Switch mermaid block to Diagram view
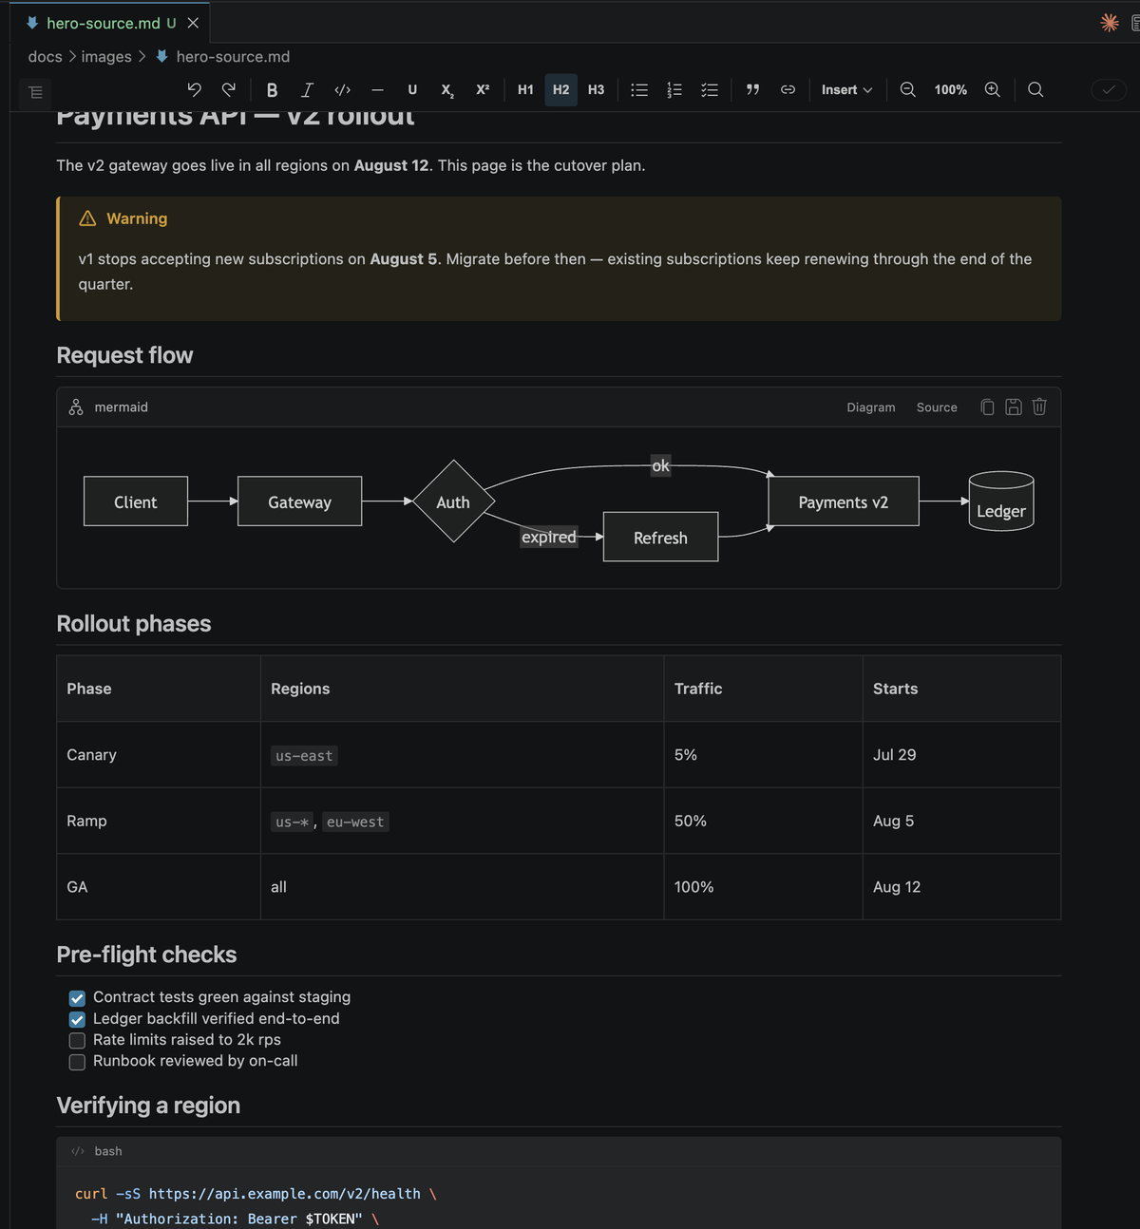1140x1229 pixels. pos(871,407)
